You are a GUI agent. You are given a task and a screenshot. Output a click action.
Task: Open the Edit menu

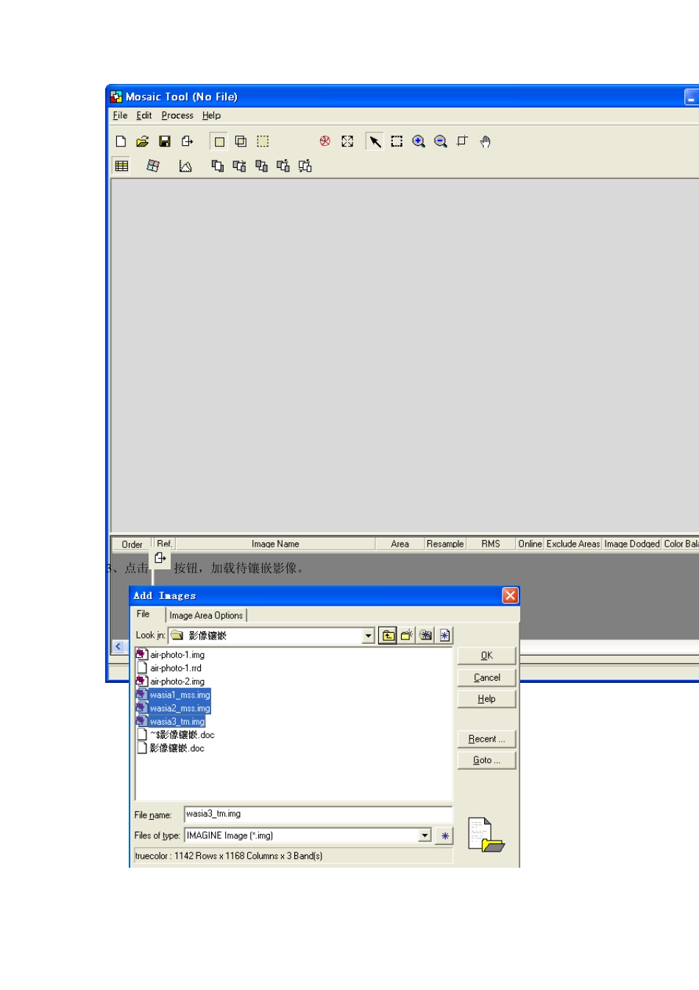pos(144,116)
